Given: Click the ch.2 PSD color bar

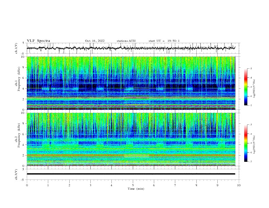Looking at the screenshot, I should point(246,143).
